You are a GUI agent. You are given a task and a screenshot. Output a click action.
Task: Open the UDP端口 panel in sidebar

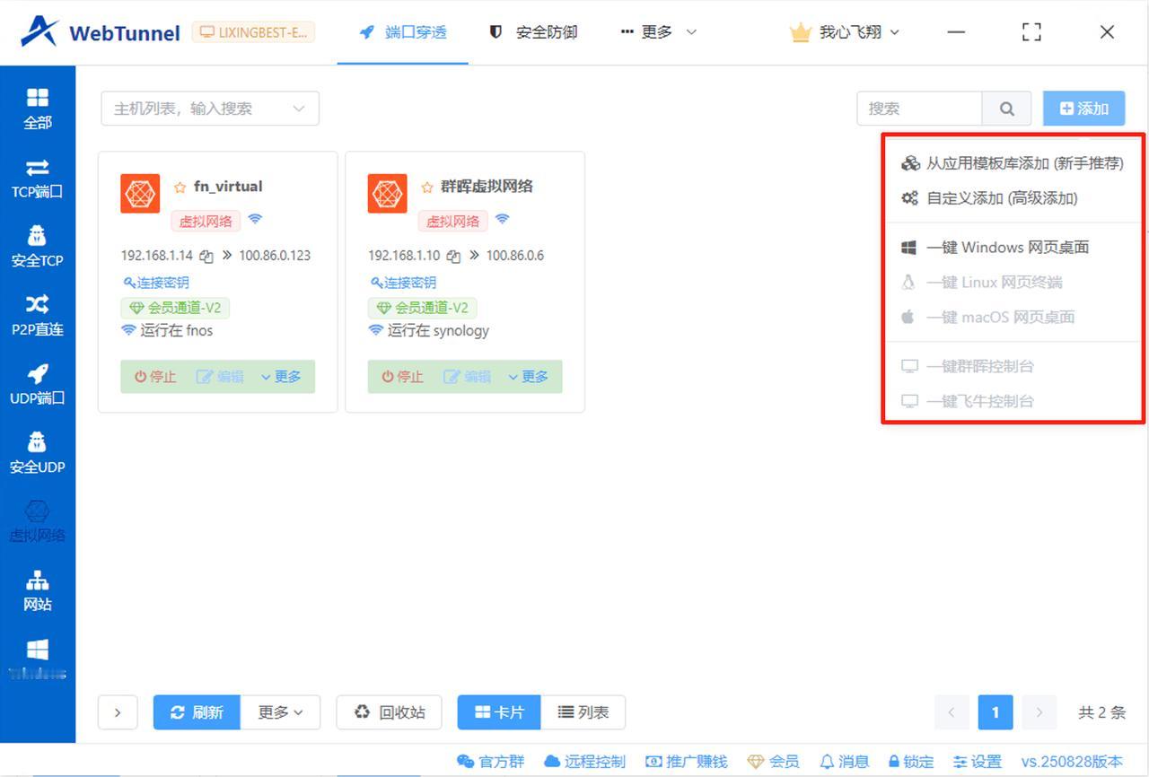37,385
